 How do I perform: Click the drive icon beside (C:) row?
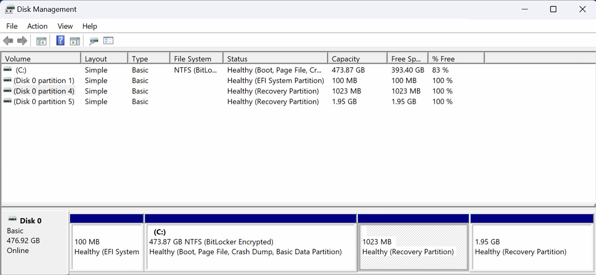pos(7,70)
